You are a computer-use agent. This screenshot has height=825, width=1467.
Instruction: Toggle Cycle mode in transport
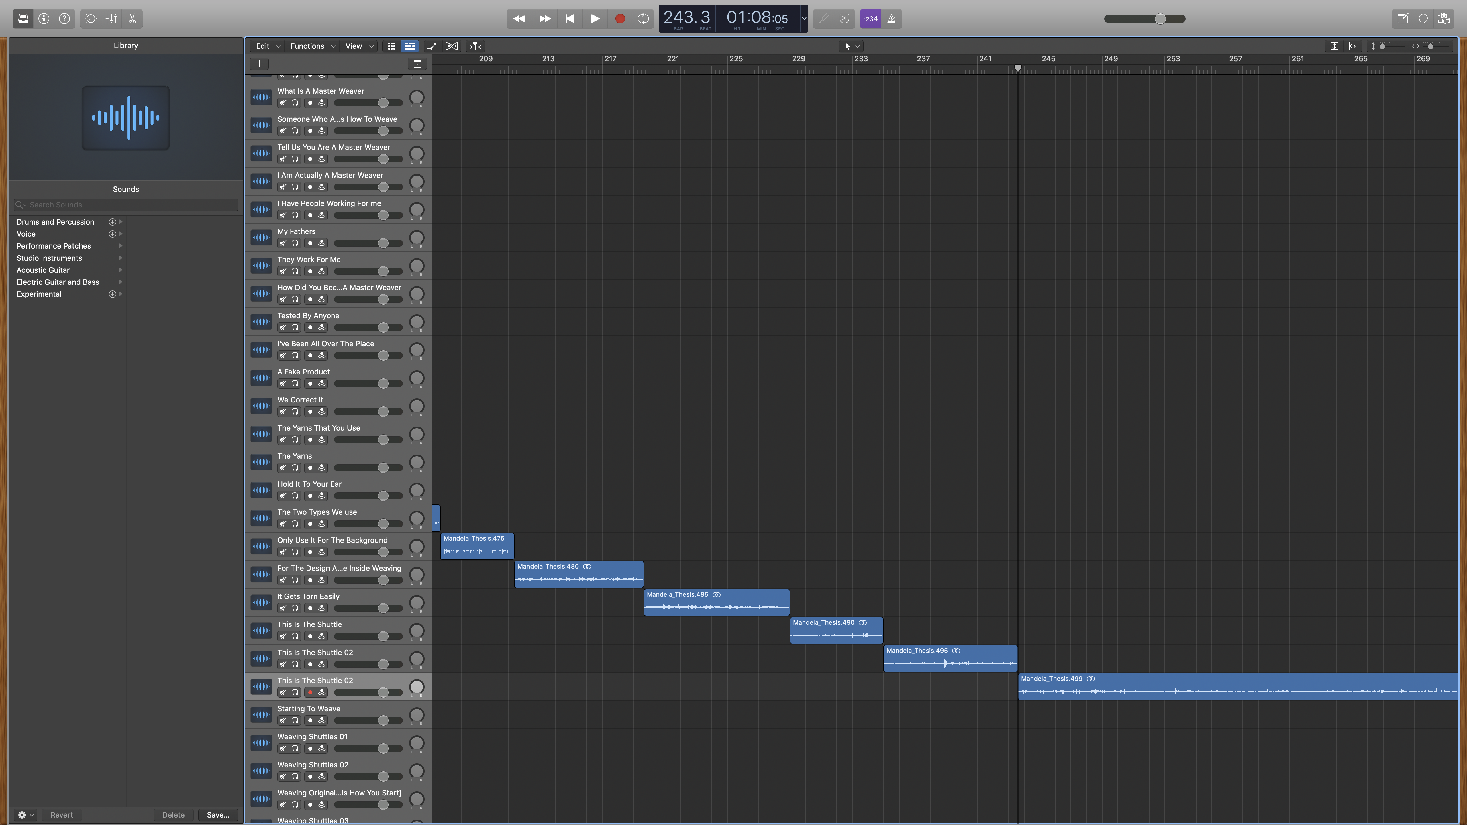pyautogui.click(x=643, y=19)
